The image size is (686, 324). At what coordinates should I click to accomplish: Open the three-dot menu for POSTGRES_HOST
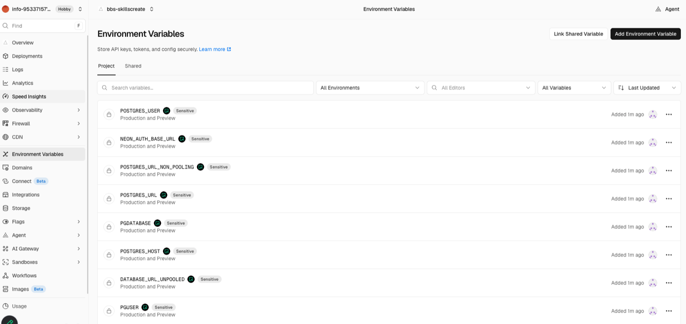(x=668, y=255)
